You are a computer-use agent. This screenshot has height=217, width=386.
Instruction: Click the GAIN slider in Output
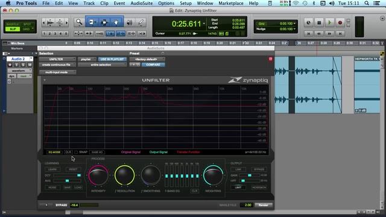(249, 175)
